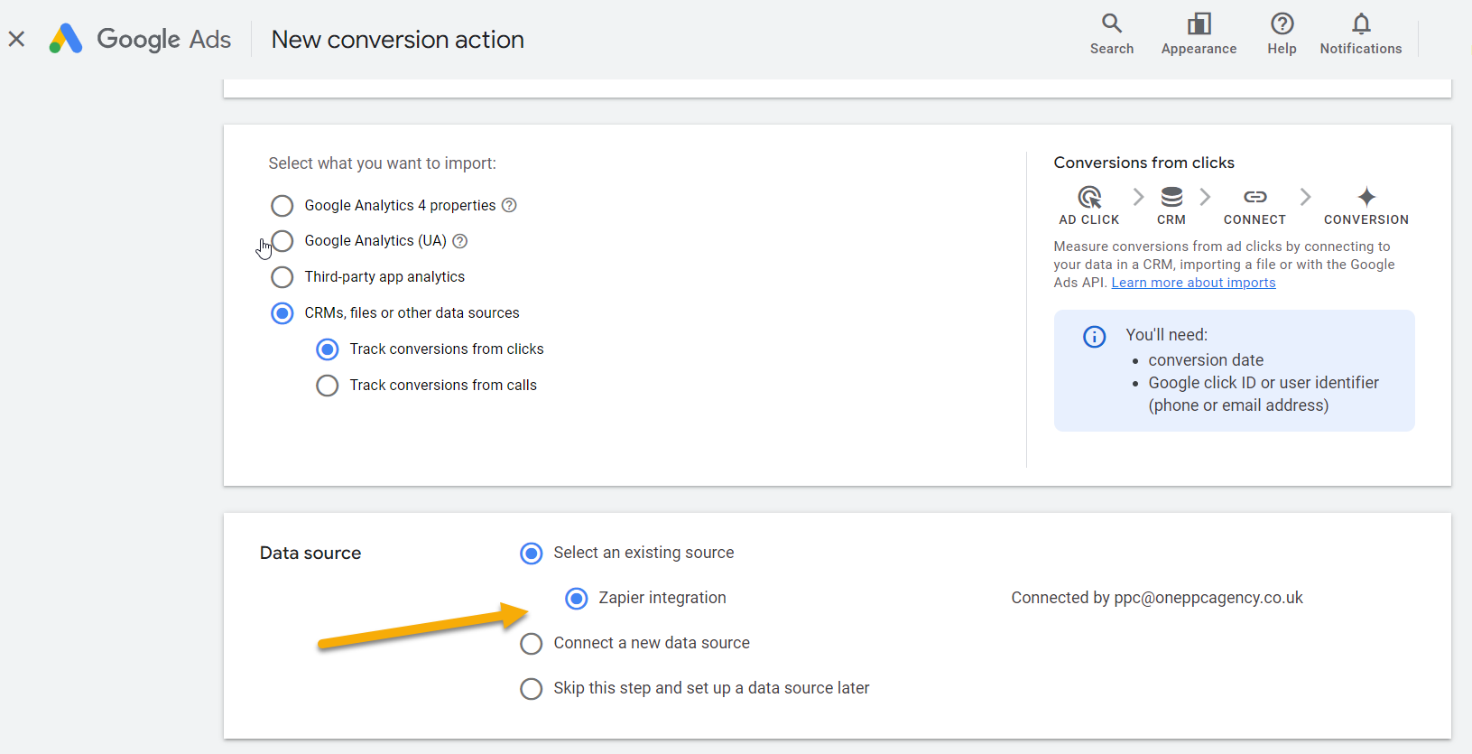Choose Track conversions from clicks

[327, 349]
